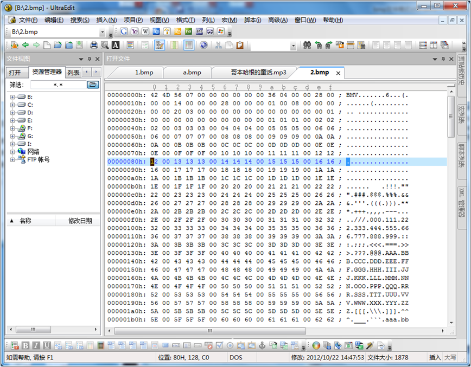Click tile windows vertically icon
This screenshot has height=367, width=471.
pos(434,46)
